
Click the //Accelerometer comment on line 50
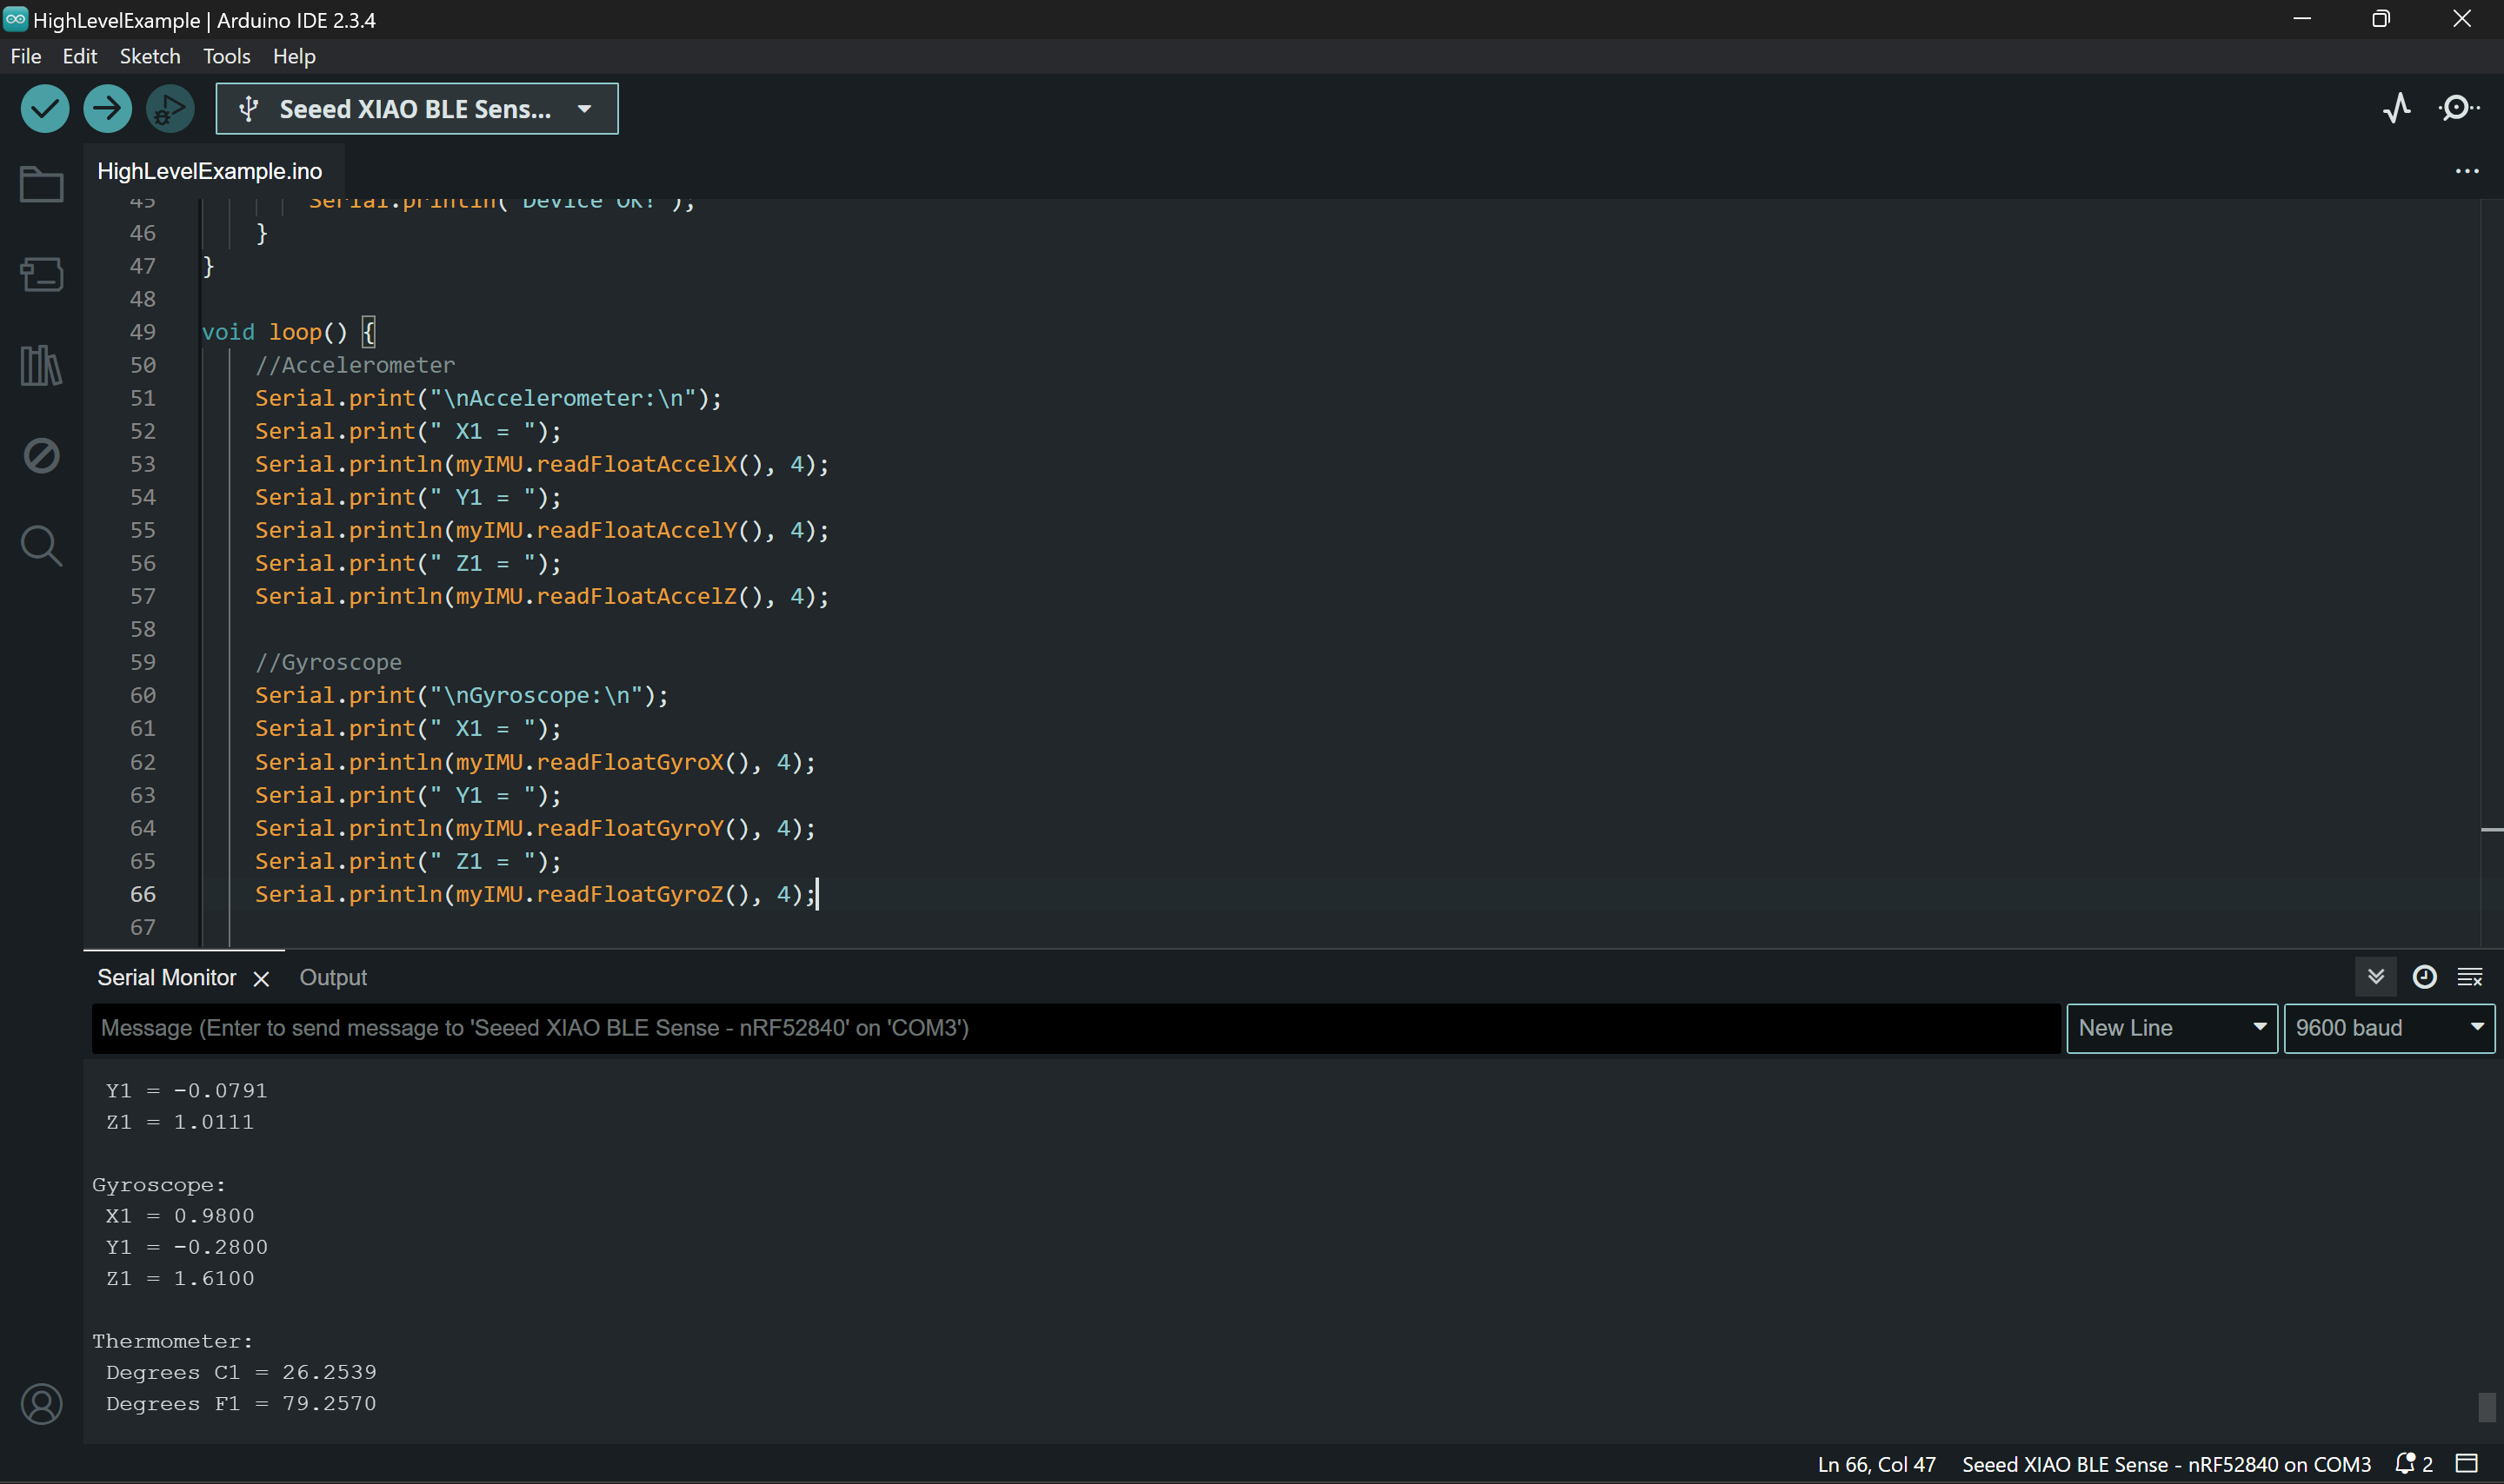click(354, 365)
